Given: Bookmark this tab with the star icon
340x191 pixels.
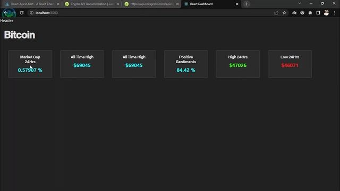Looking at the screenshot, I should (284, 13).
